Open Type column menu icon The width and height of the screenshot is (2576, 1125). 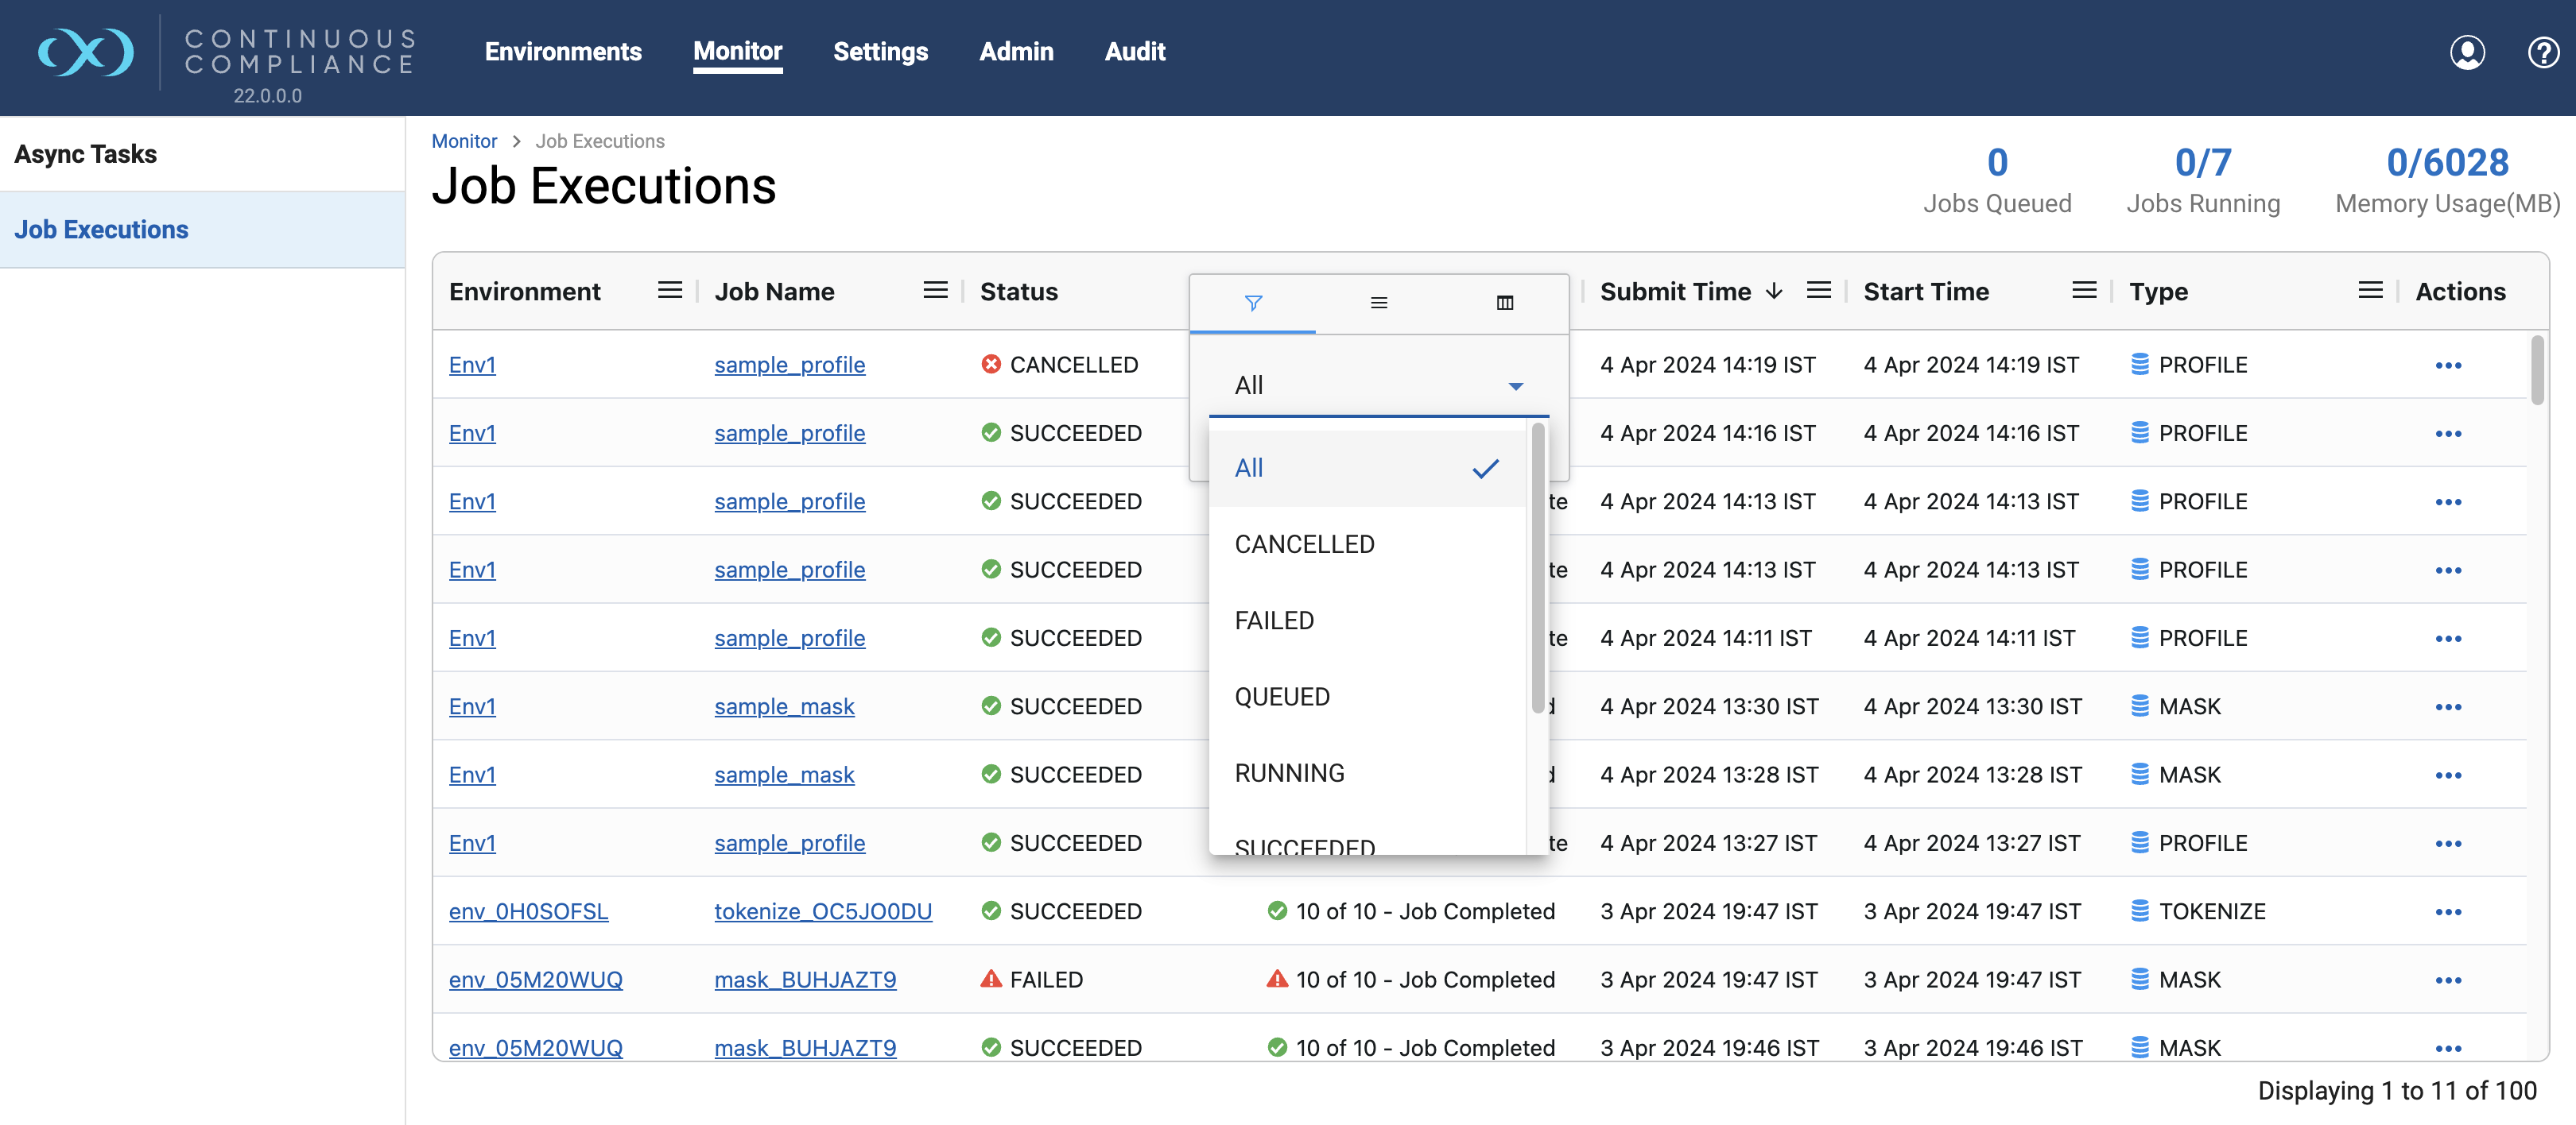2370,291
